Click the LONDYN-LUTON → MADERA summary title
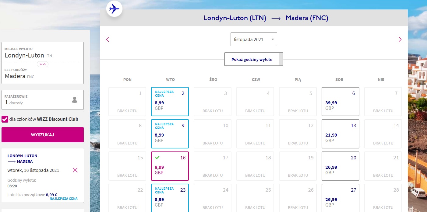Image resolution: width=427 pixels, height=212 pixels. pyautogui.click(x=23, y=158)
